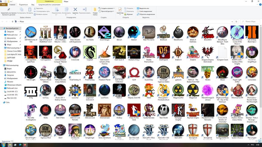Image resolution: width=262 pixels, height=147 pixels.
Task: Open the Простой доступ dropdown
Action: (106, 11)
